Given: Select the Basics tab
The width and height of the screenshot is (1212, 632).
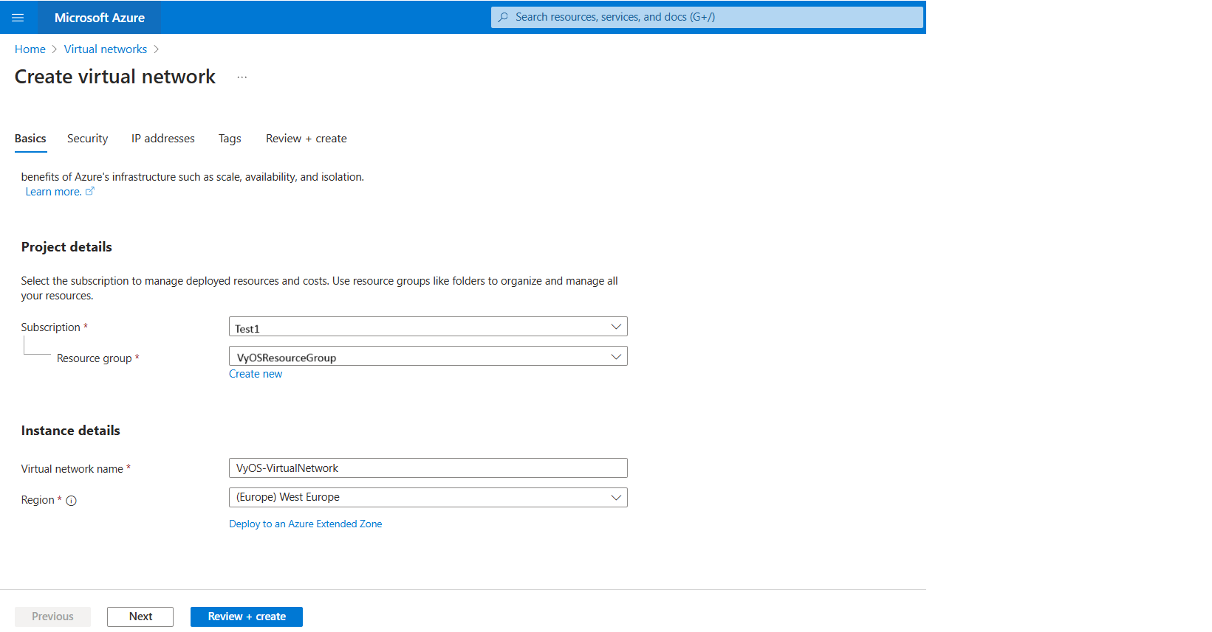Looking at the screenshot, I should (x=30, y=139).
